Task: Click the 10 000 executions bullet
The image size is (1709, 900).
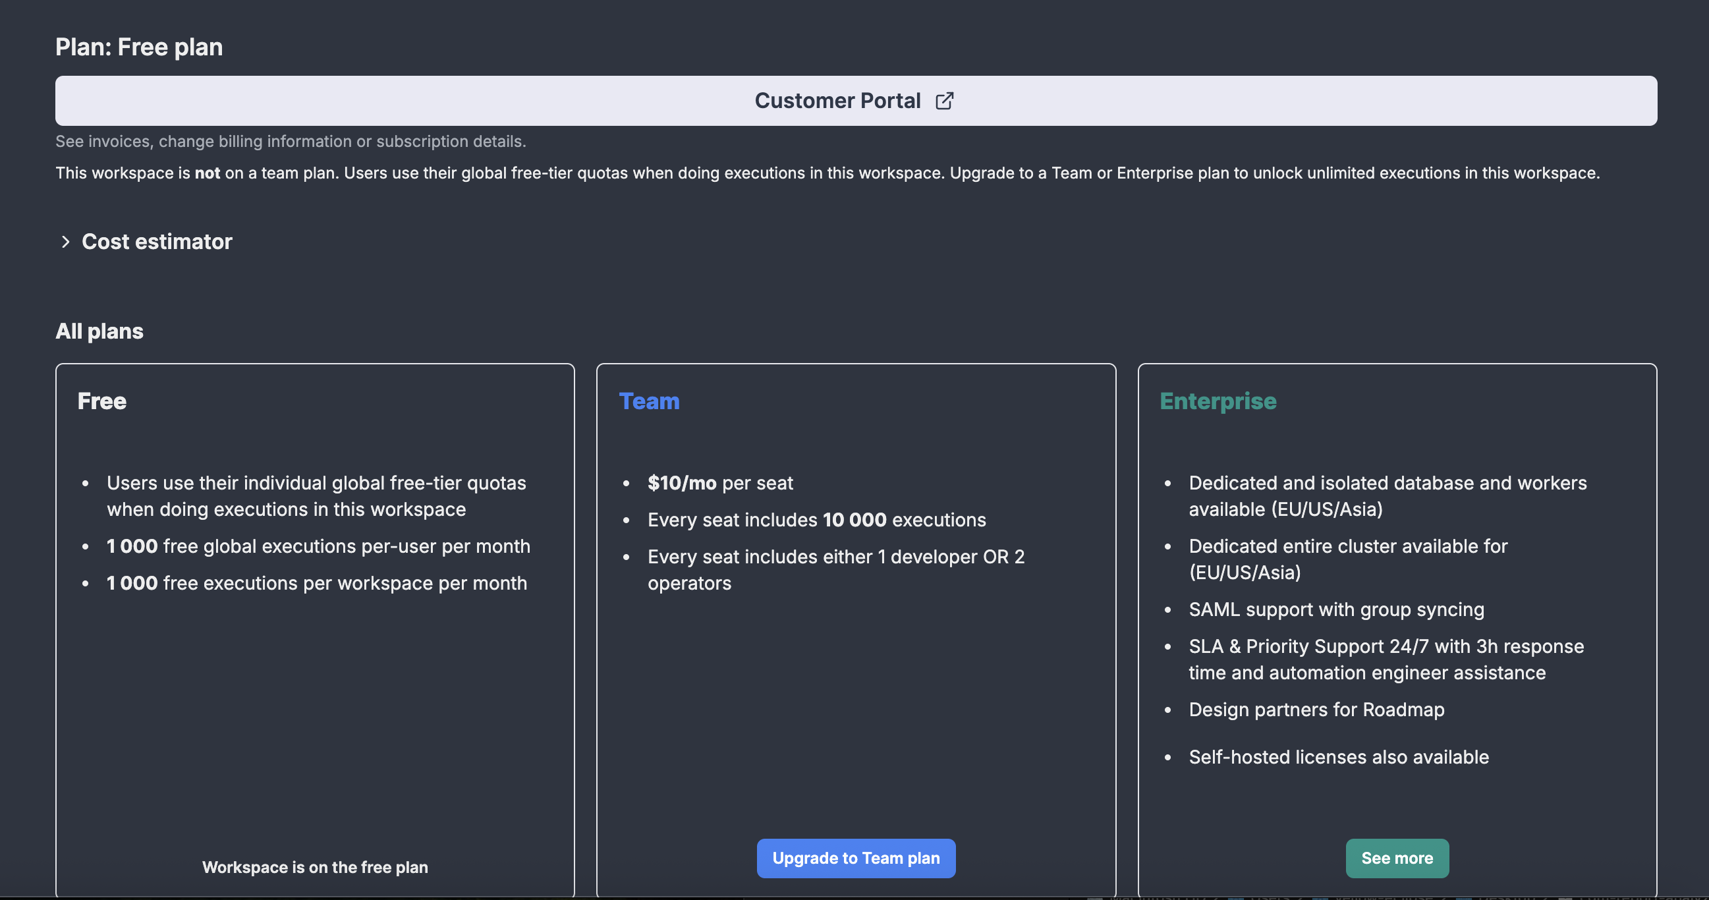Action: tap(816, 520)
